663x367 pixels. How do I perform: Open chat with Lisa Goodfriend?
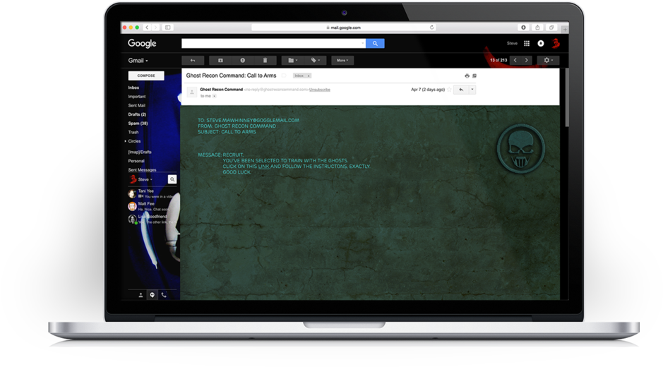152,219
